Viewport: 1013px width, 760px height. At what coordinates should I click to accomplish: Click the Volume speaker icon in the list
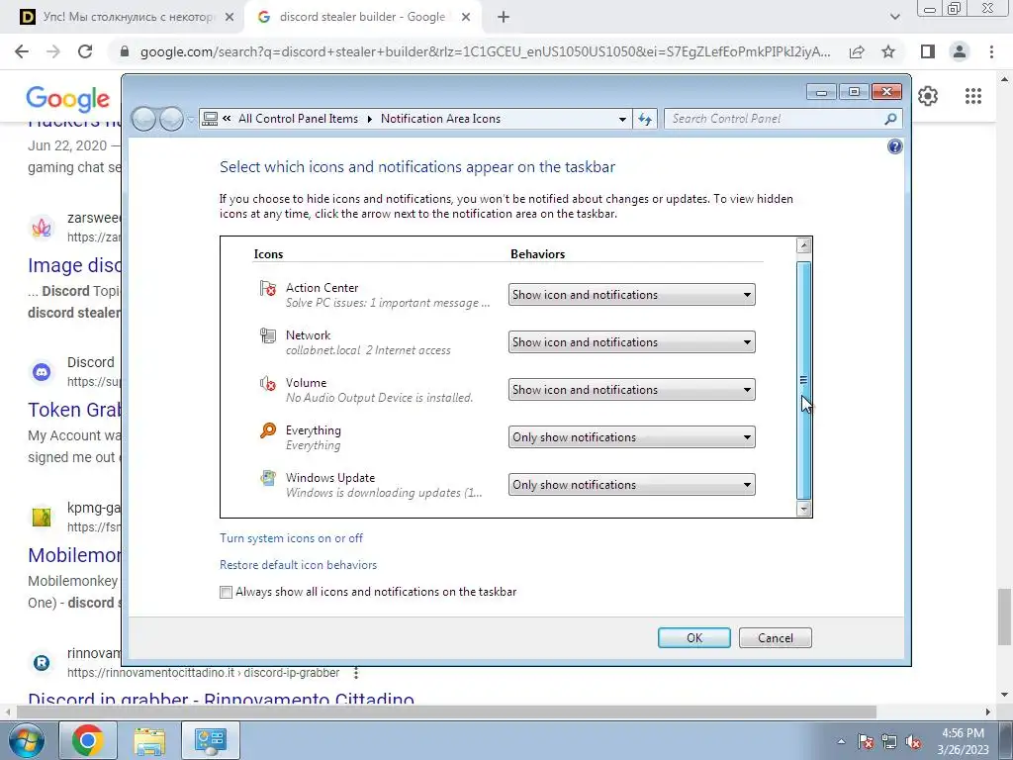[267, 383]
